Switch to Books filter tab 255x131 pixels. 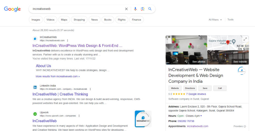click(x=108, y=20)
